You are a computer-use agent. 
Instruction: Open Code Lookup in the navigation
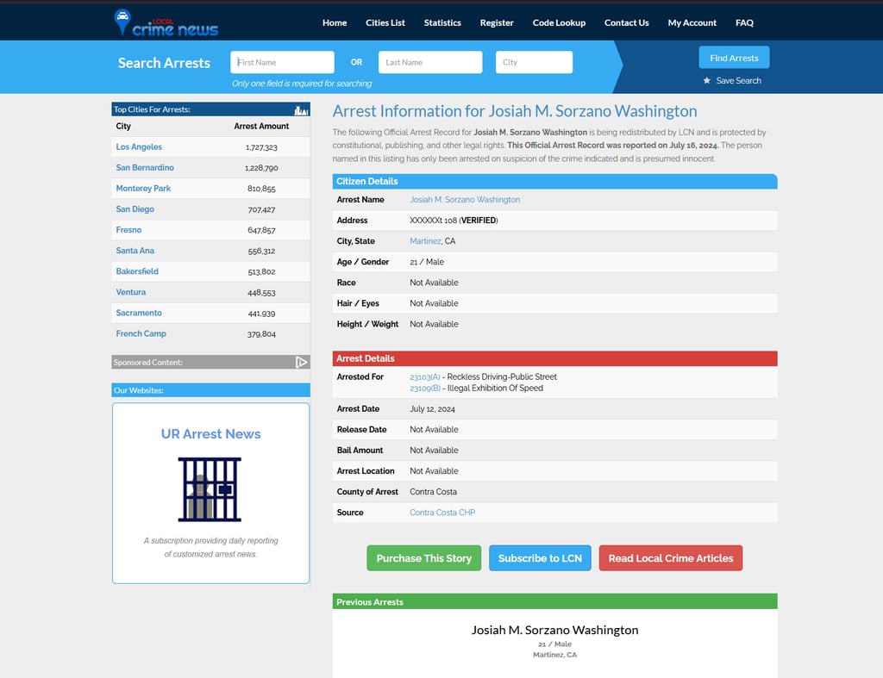tap(559, 22)
